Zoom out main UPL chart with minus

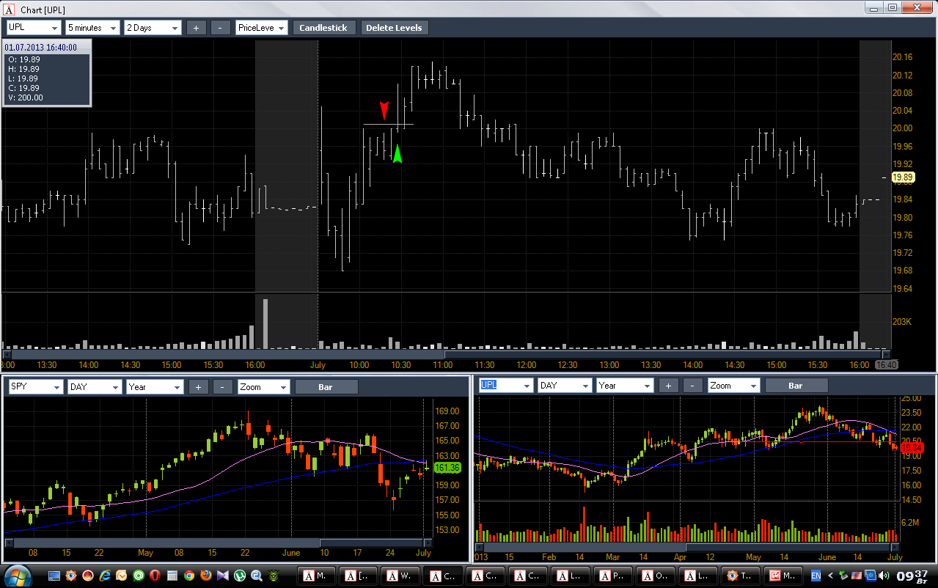[220, 28]
